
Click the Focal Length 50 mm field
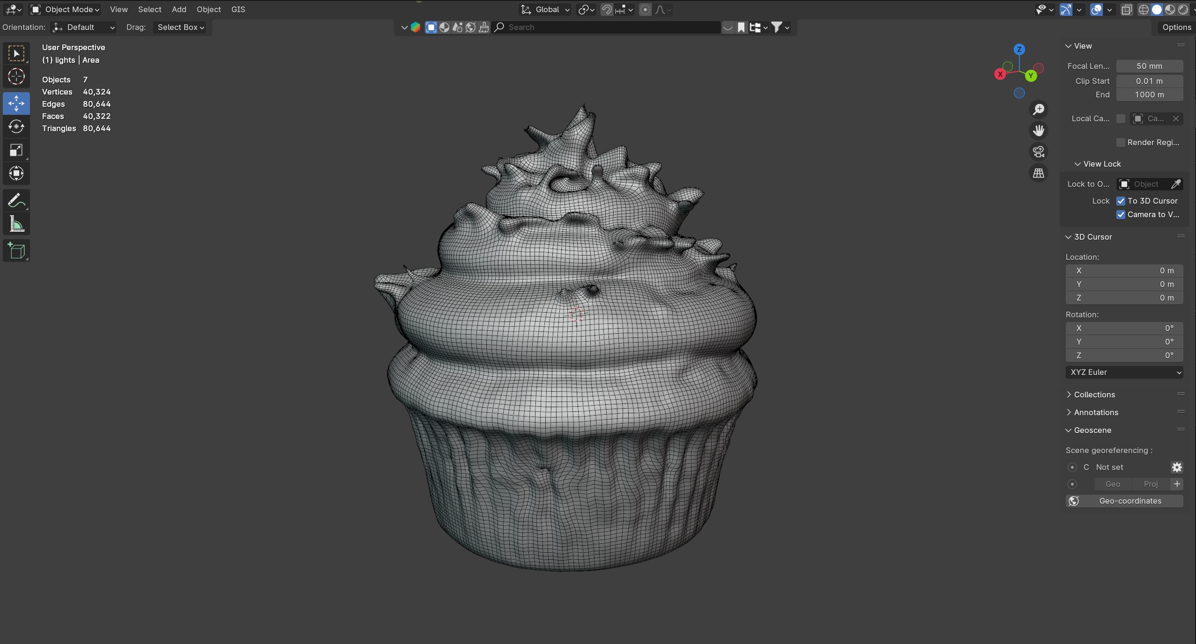1149,66
